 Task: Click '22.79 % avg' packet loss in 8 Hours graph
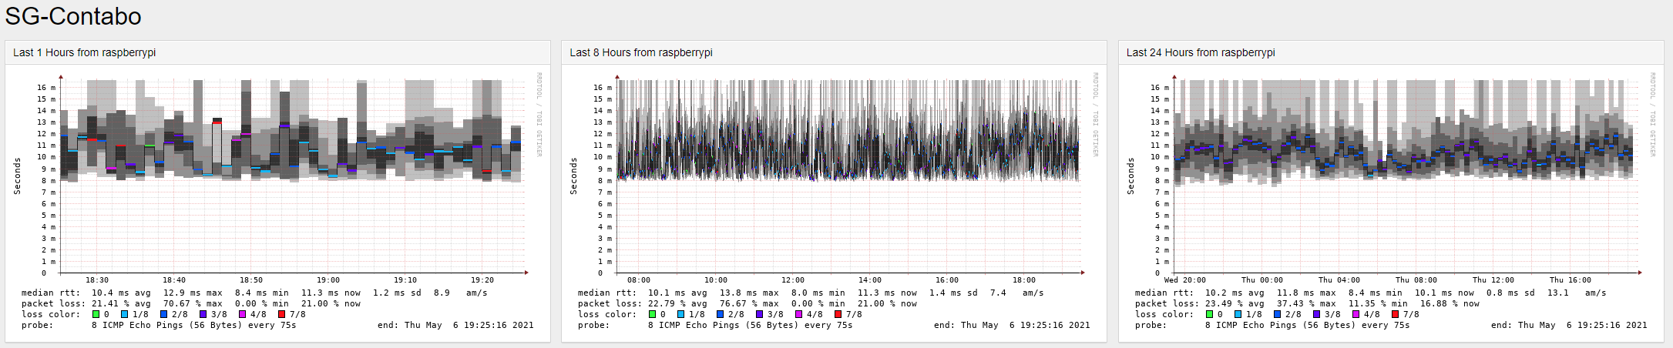(x=677, y=303)
